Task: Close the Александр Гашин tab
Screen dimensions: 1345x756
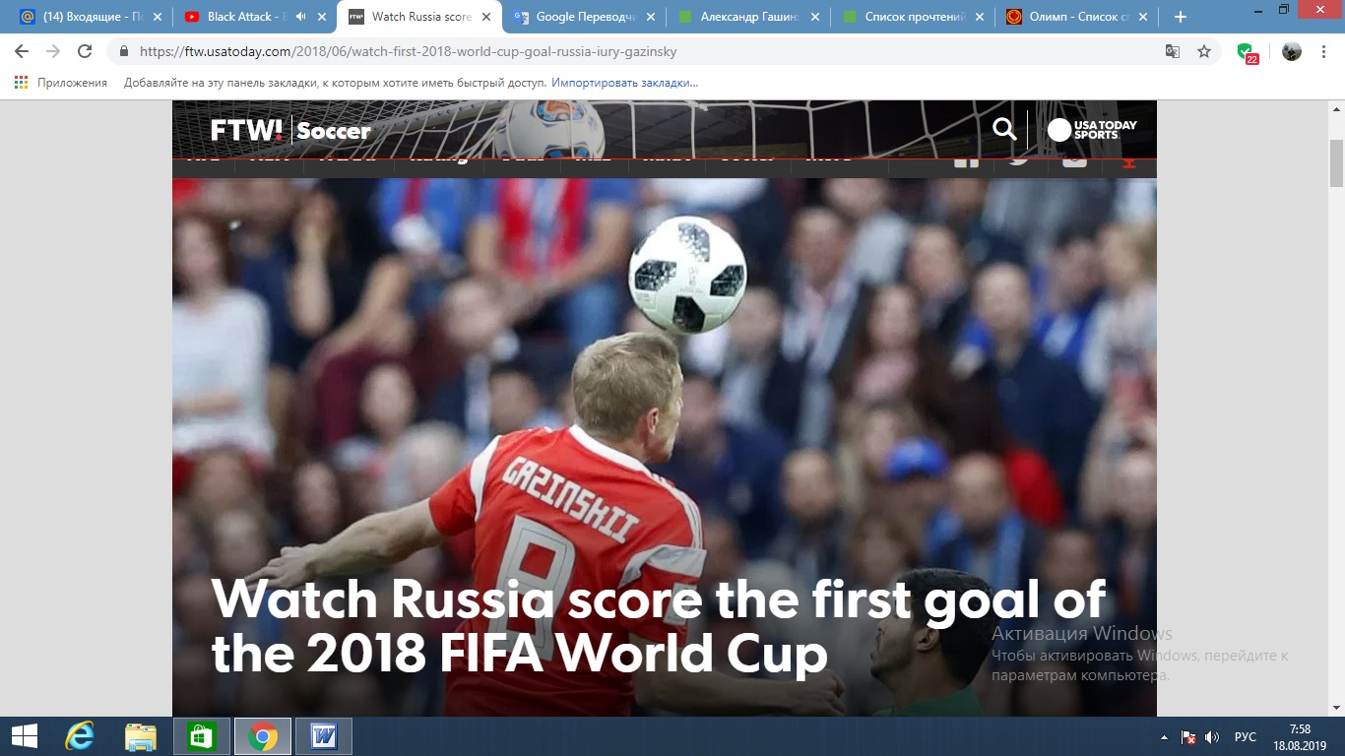Action: pyautogui.click(x=814, y=17)
